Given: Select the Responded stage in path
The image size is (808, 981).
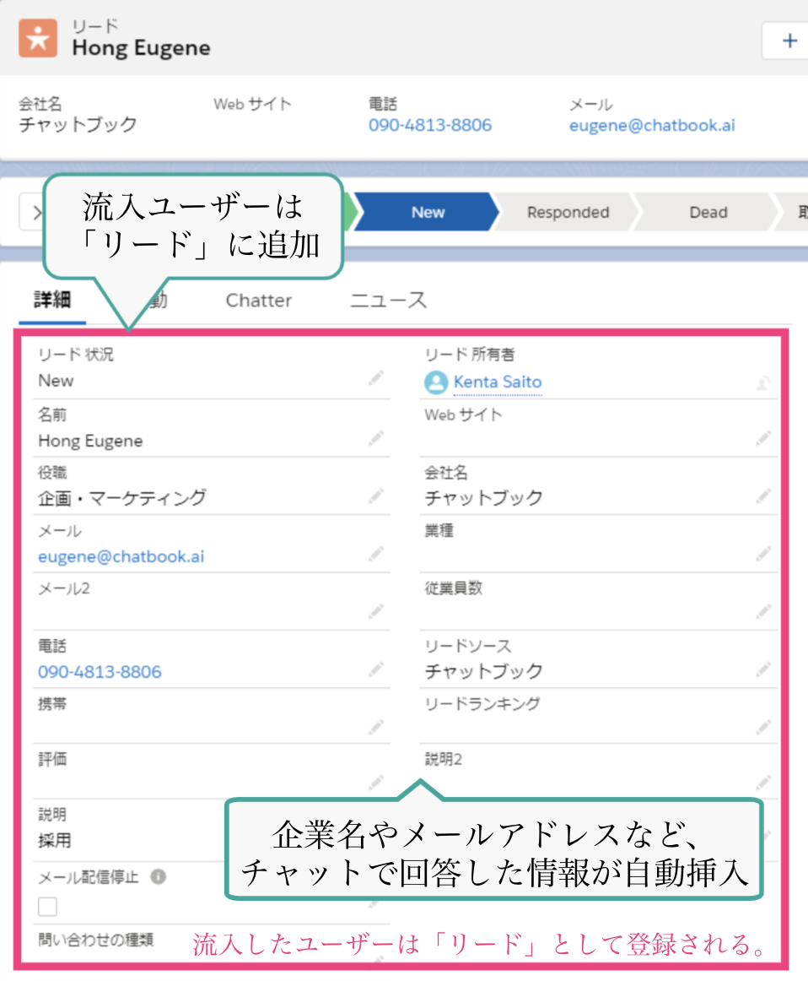Looking at the screenshot, I should pos(568,212).
